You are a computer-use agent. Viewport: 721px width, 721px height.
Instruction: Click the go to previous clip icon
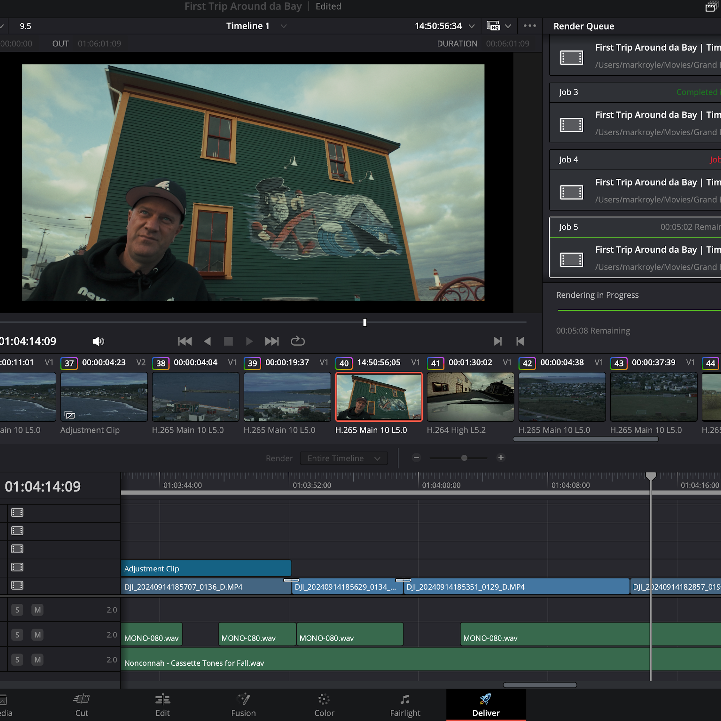(x=520, y=341)
